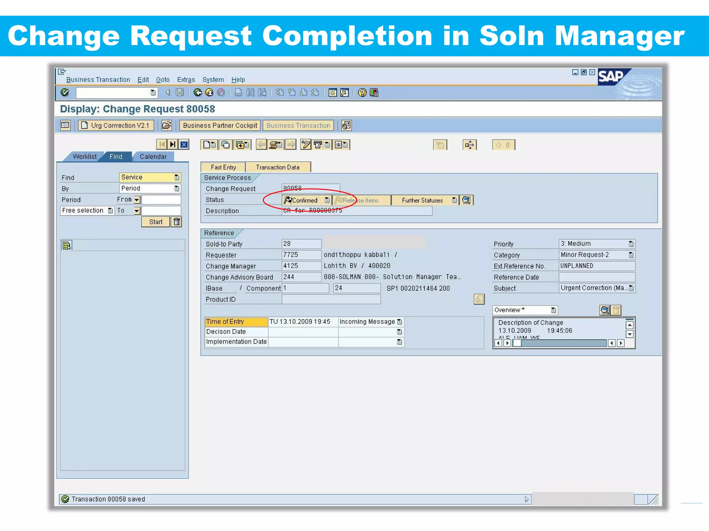
Task: Click the Customize Local Layout icon
Action: pyautogui.click(x=374, y=92)
